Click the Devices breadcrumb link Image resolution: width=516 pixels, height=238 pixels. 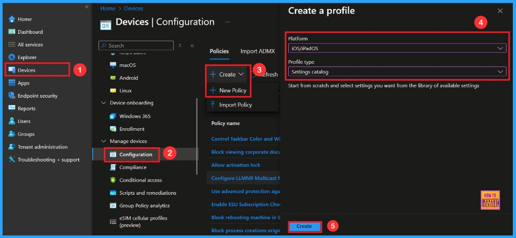pyautogui.click(x=134, y=8)
